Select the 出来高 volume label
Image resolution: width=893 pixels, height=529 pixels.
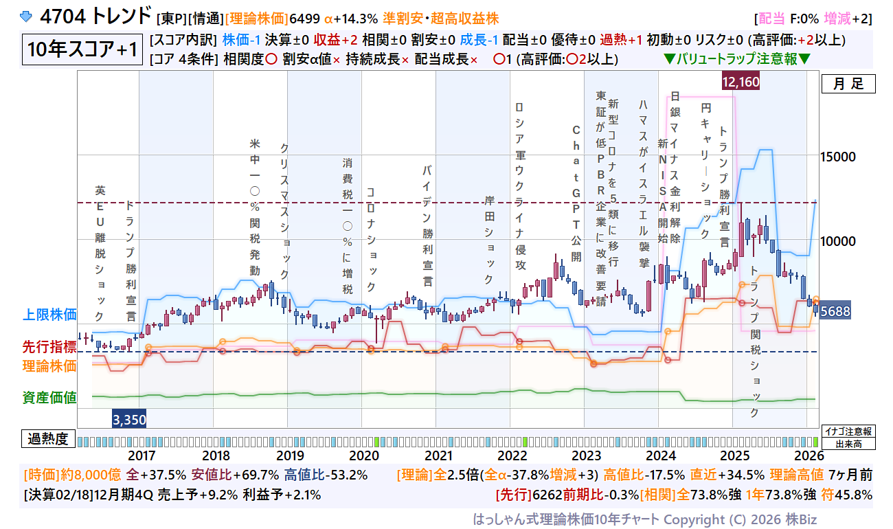[x=848, y=444]
